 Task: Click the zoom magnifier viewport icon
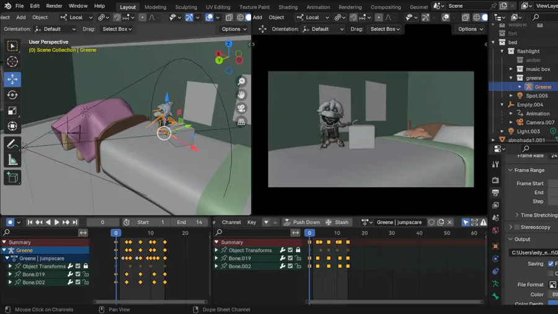(242, 81)
